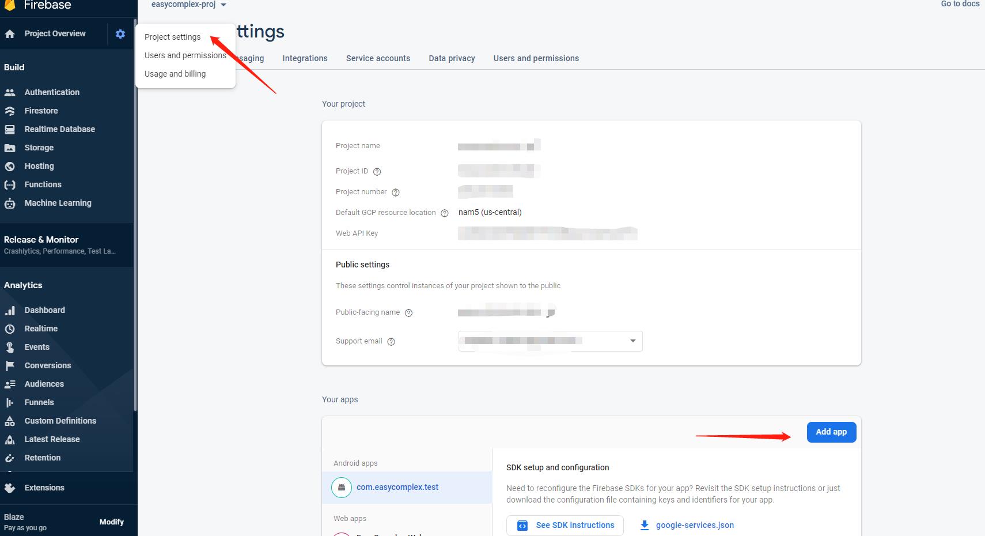Switch to the Integrations tab
985x536 pixels.
pyautogui.click(x=305, y=58)
